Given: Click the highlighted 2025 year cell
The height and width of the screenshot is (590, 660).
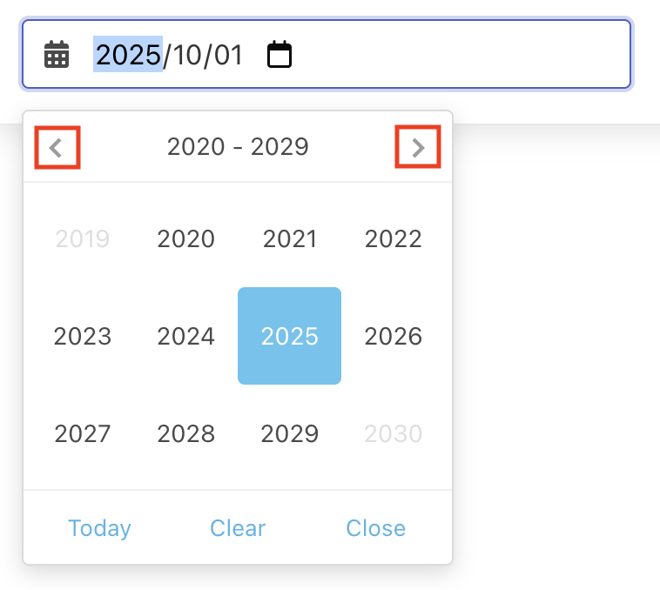Looking at the screenshot, I should click(x=290, y=337).
